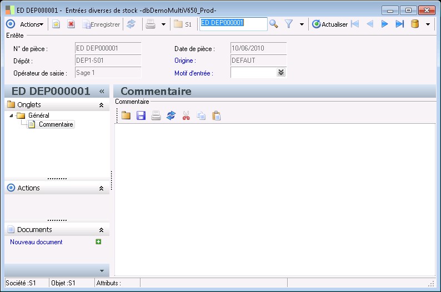Click the Documents section header

57,230
